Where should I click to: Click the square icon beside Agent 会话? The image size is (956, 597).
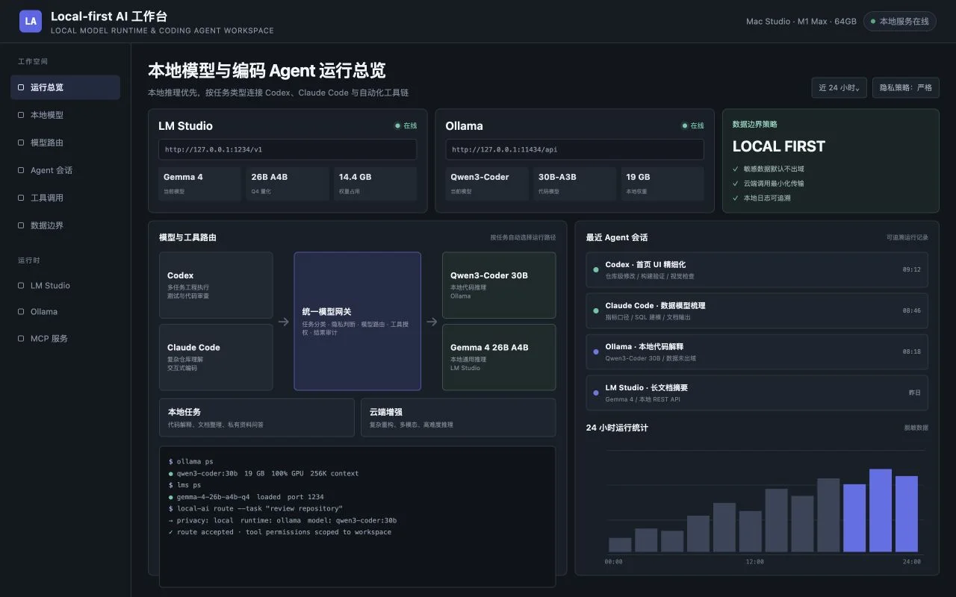click(21, 170)
